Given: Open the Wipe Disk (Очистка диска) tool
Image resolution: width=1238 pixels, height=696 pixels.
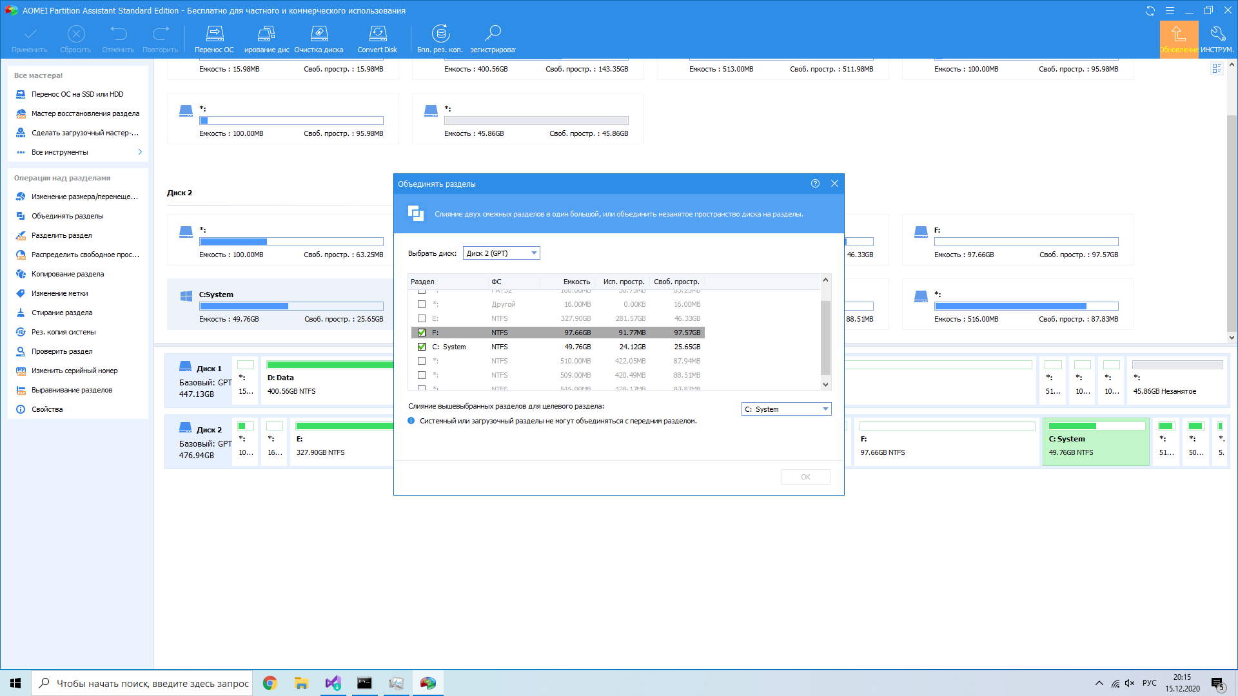Looking at the screenshot, I should pyautogui.click(x=319, y=39).
